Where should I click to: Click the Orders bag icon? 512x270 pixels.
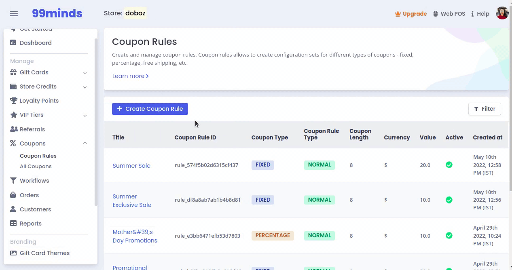pyautogui.click(x=13, y=195)
